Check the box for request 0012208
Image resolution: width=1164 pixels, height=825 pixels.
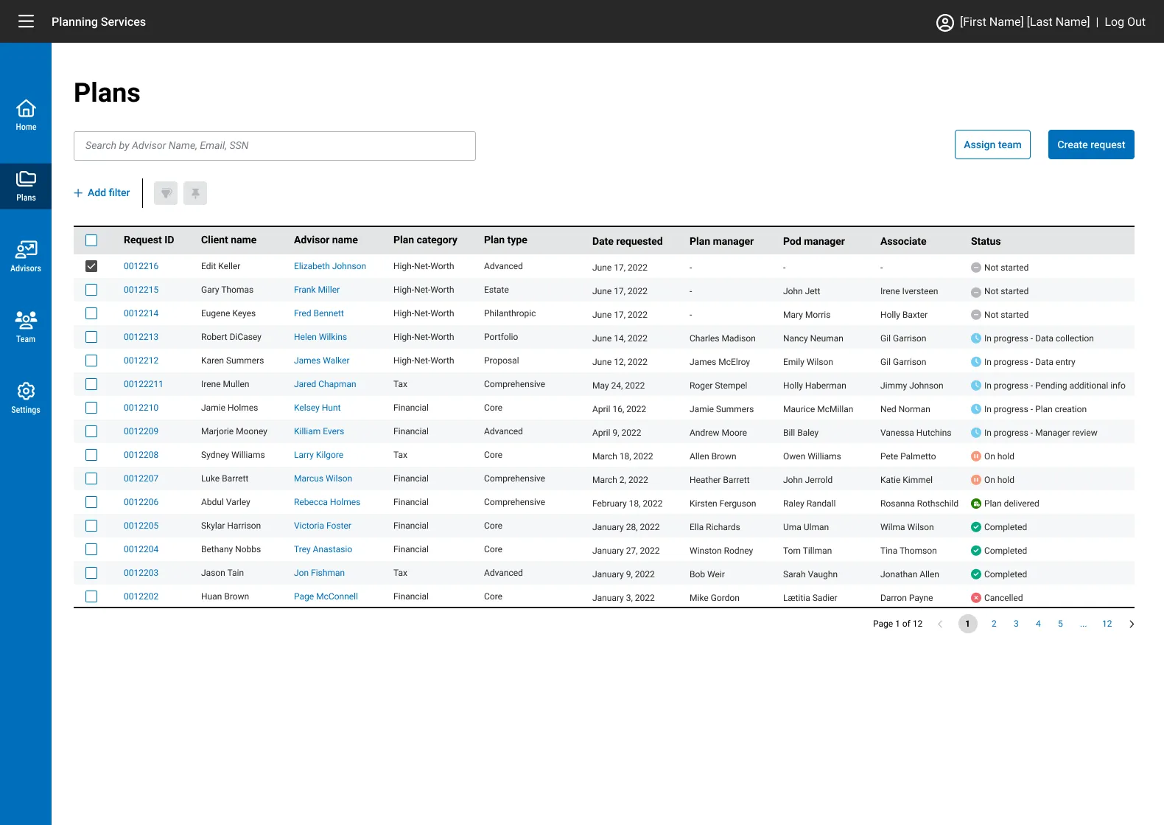click(91, 455)
